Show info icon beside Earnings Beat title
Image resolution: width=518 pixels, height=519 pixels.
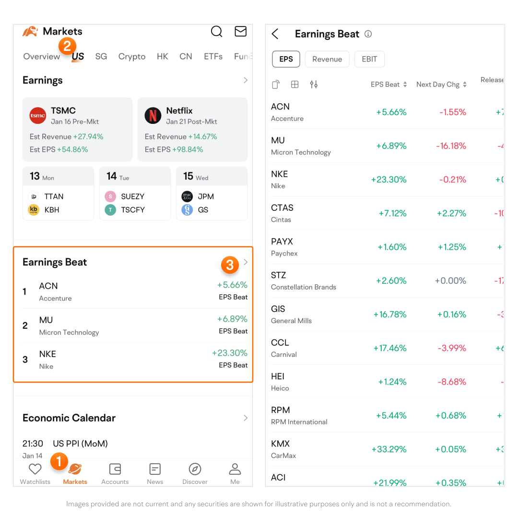click(368, 34)
